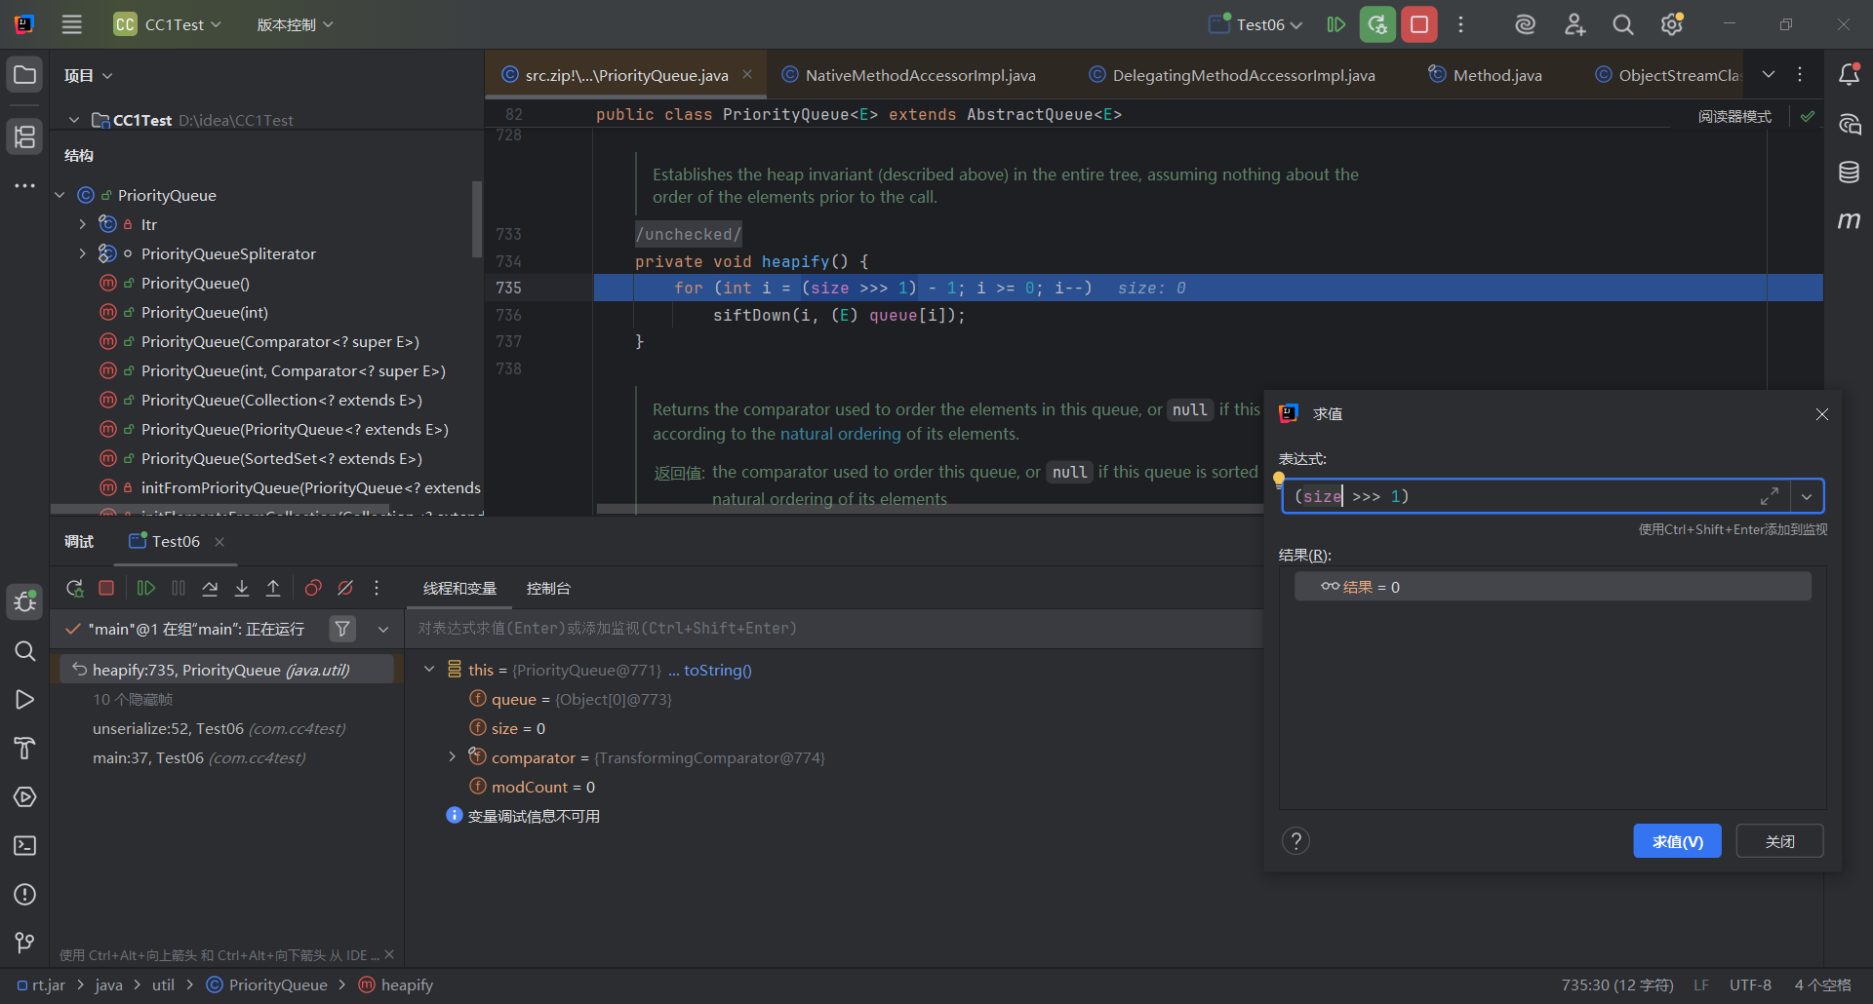Open Search Everywhere magnifier
The image size is (1873, 1004).
1623,24
